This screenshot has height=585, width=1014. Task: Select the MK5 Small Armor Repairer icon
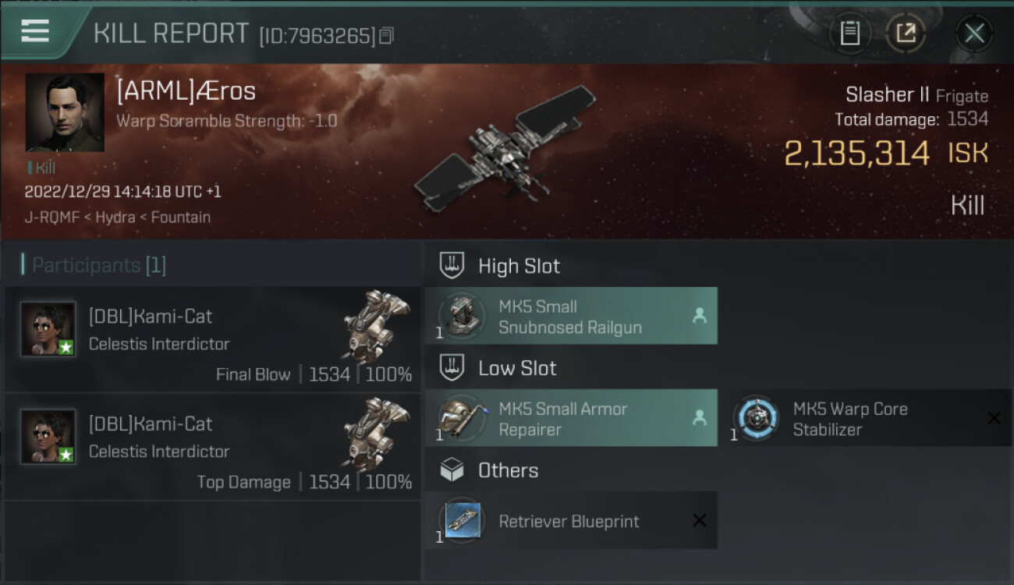(461, 418)
